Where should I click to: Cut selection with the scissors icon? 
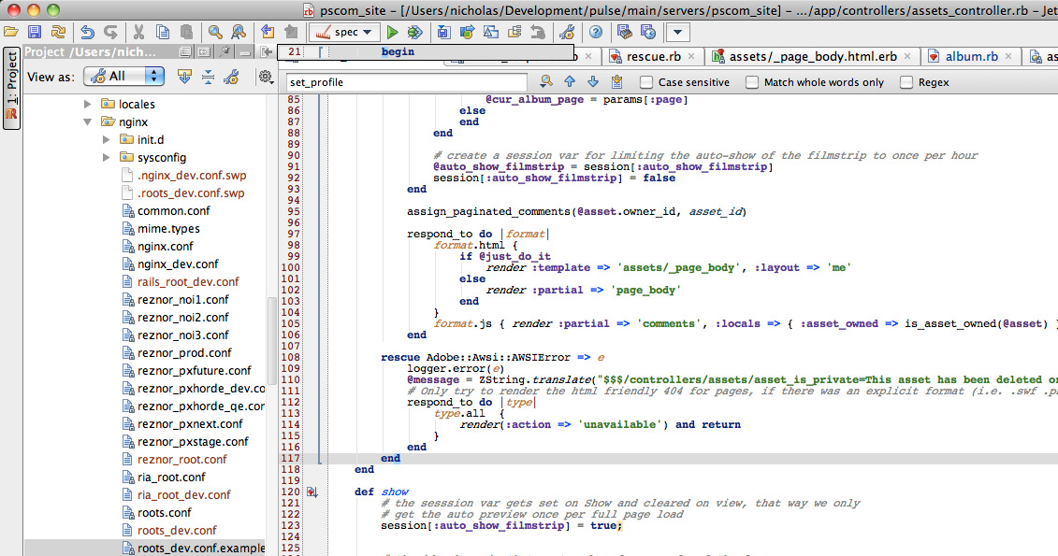tap(139, 32)
